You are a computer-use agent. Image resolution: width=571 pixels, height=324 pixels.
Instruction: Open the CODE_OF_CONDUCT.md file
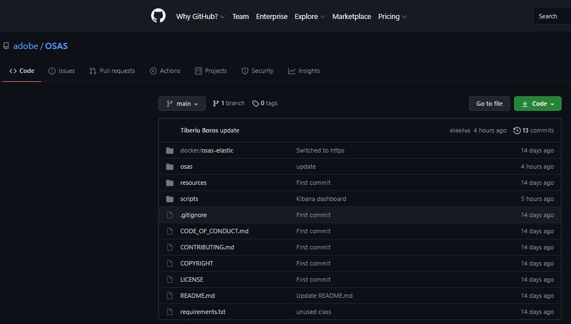pos(214,231)
